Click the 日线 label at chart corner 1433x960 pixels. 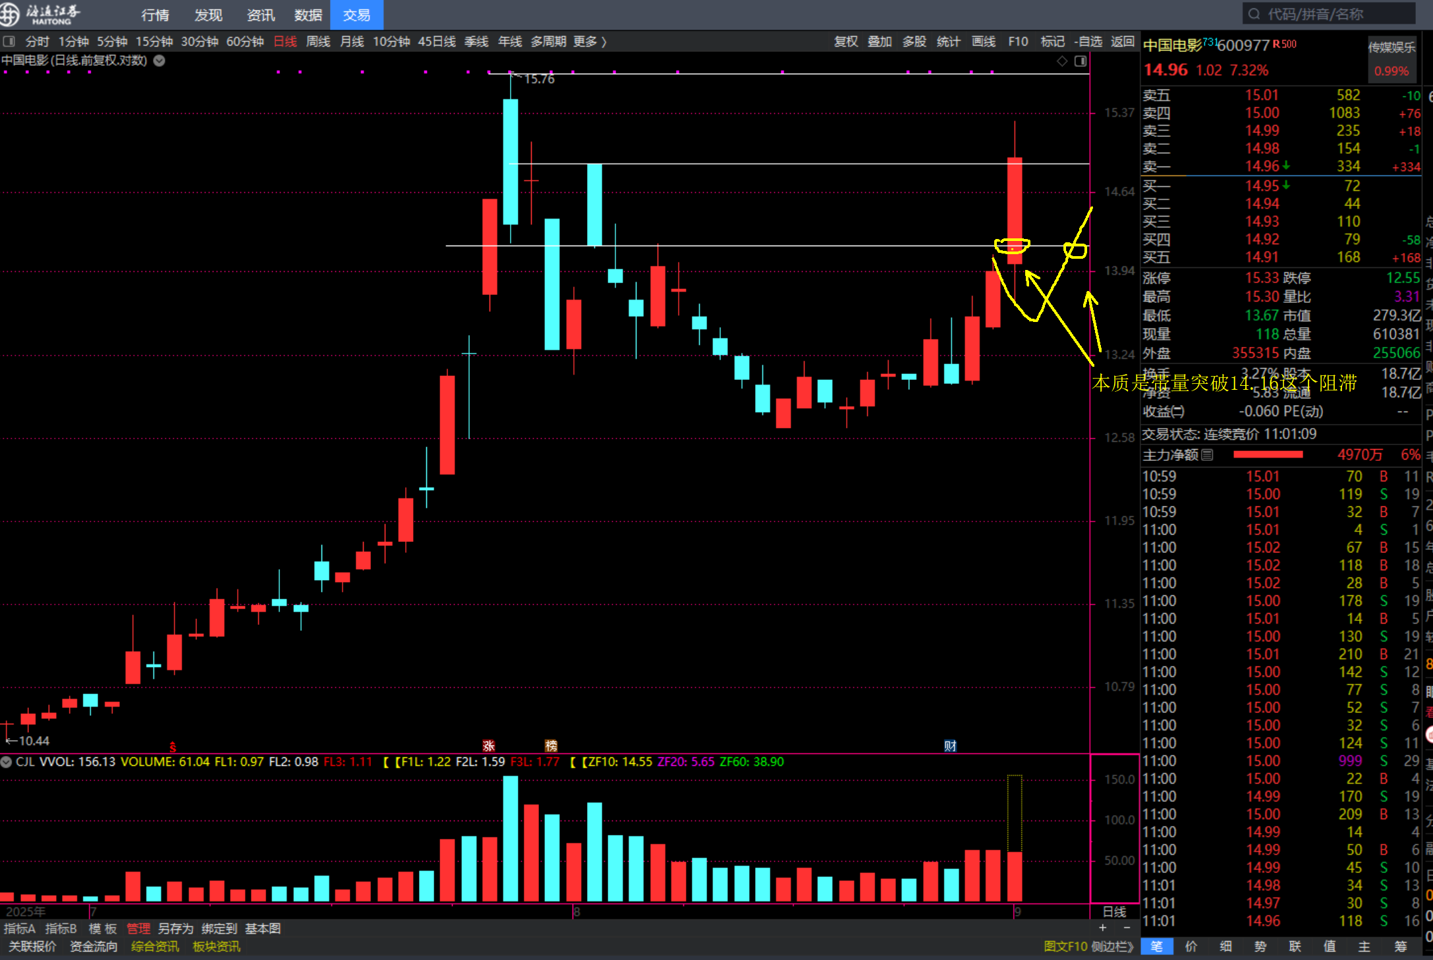[x=1115, y=911]
